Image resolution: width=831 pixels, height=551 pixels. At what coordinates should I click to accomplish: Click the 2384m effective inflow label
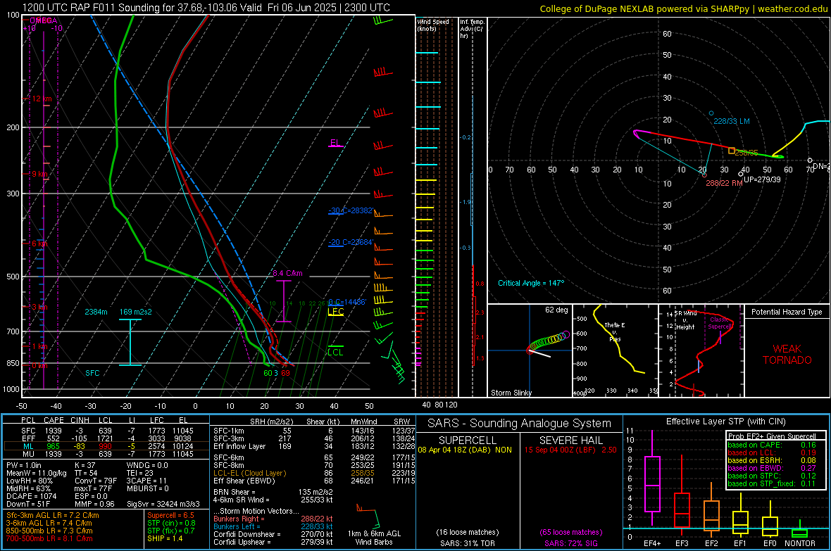96,312
